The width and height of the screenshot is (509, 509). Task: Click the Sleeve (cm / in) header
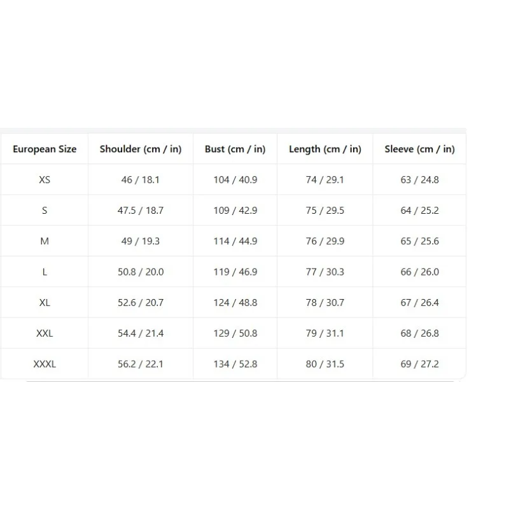pos(420,149)
